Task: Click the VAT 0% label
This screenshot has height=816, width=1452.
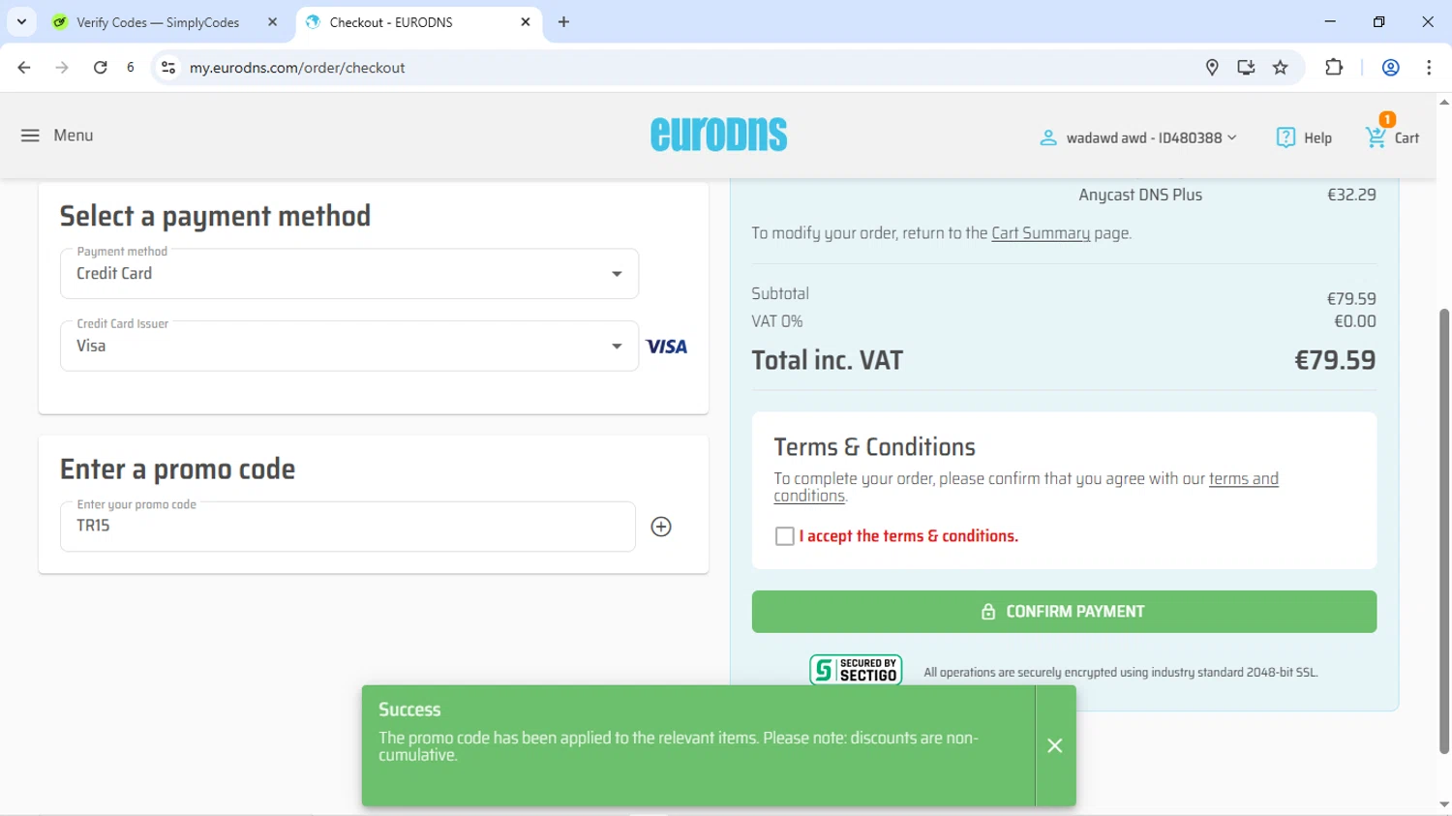Action: (x=777, y=321)
